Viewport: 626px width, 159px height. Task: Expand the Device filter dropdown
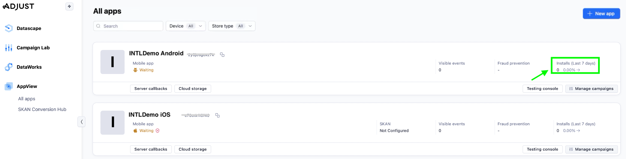(186, 26)
